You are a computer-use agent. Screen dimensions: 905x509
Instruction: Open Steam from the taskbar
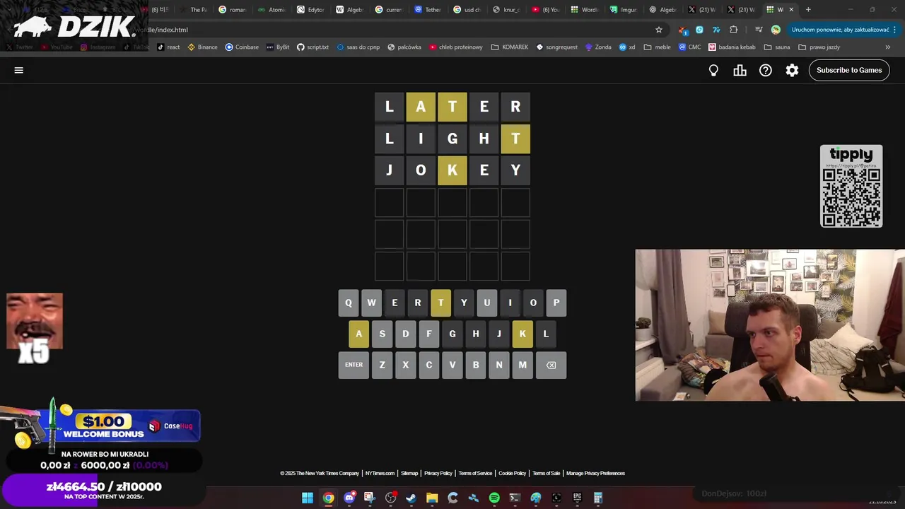coord(411,498)
